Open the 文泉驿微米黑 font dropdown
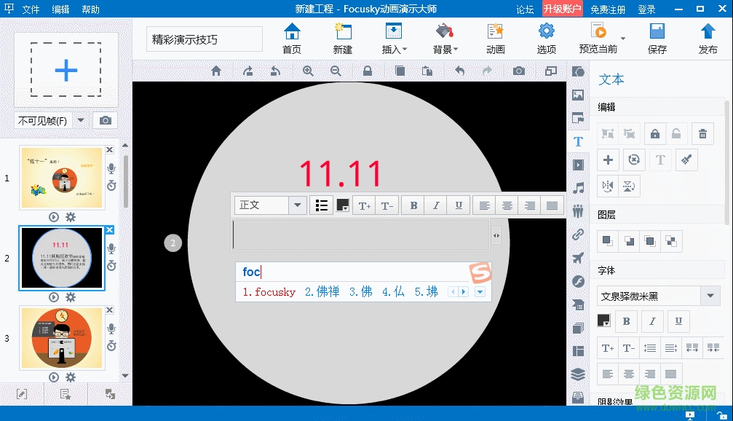Screen dimensions: 733x421 click(x=709, y=296)
